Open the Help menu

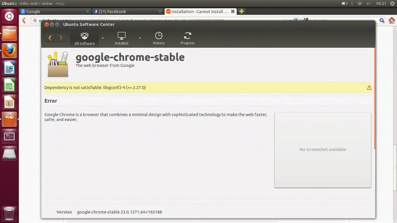(x=60, y=3)
